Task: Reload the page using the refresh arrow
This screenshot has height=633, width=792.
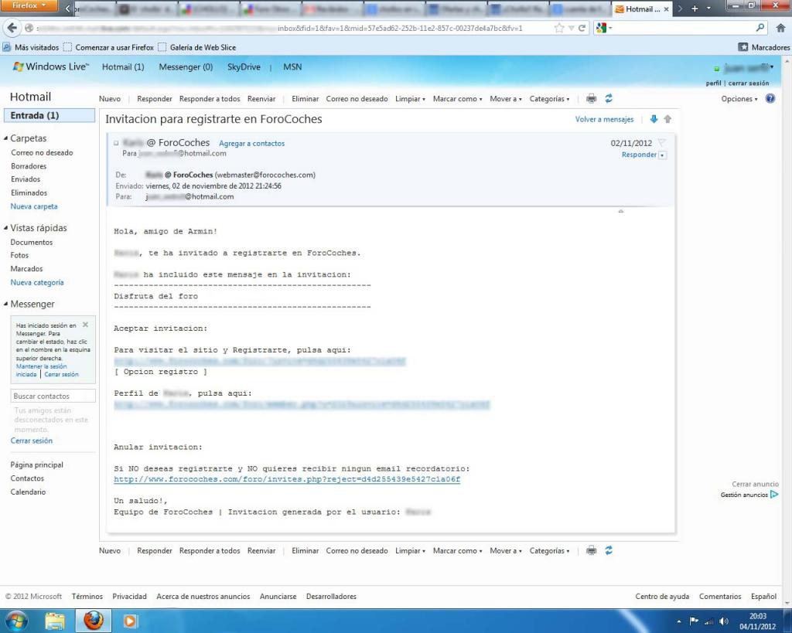Action: [582, 29]
